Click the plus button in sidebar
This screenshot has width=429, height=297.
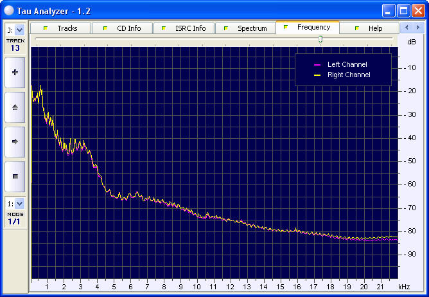click(15, 73)
